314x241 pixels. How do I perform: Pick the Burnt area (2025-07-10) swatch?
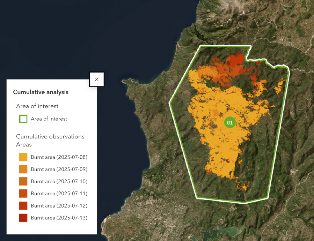click(x=23, y=181)
